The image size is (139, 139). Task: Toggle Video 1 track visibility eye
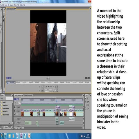[15, 111]
